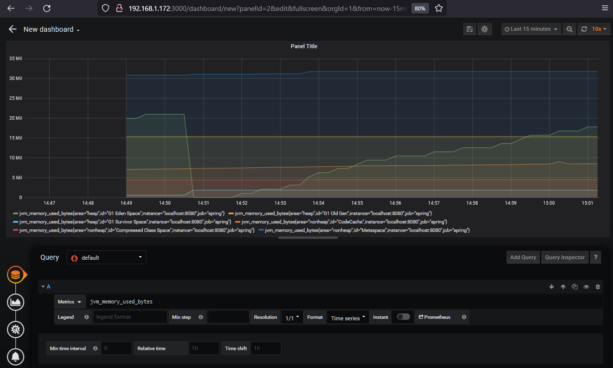613x368 pixels.
Task: Hide query A using the eye icon
Action: pyautogui.click(x=586, y=287)
